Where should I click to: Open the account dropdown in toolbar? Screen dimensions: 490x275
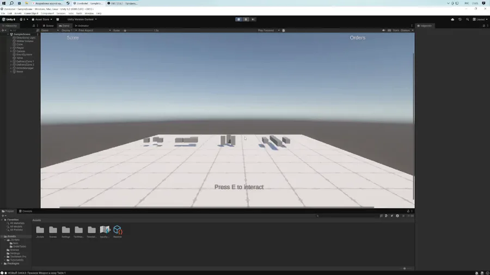(24, 20)
